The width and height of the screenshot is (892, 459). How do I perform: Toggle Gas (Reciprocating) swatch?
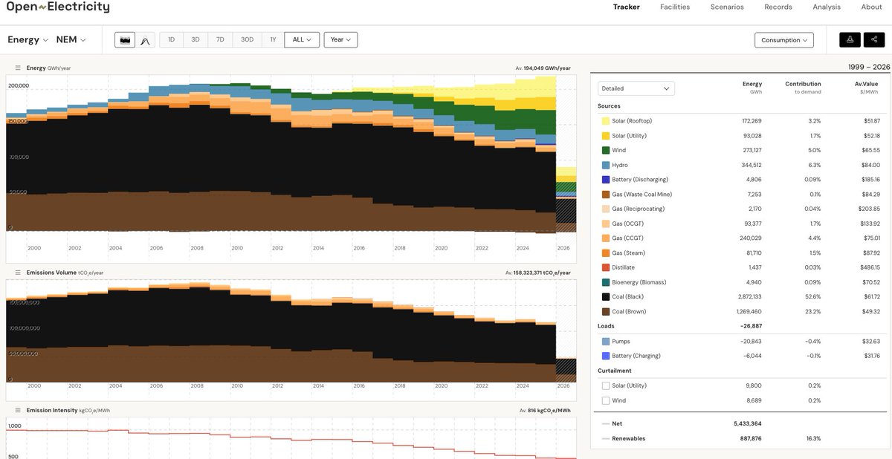606,209
